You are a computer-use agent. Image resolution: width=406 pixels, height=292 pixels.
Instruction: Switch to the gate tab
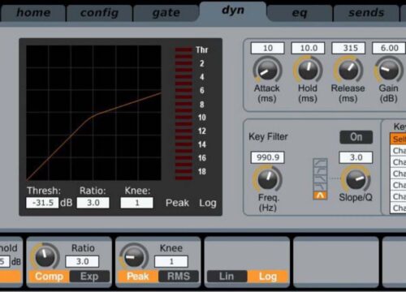[166, 13]
